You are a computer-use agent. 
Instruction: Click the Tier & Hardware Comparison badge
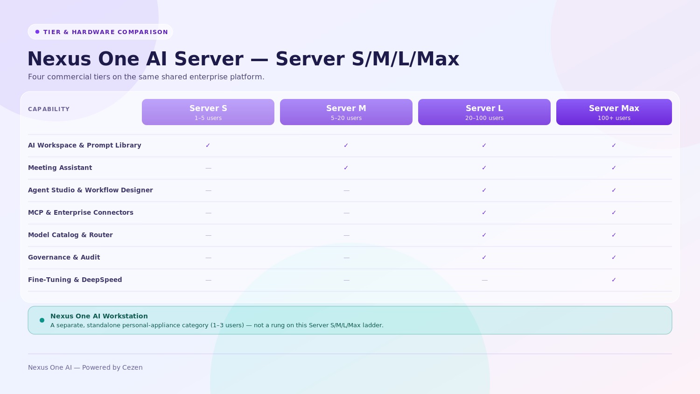coord(100,32)
